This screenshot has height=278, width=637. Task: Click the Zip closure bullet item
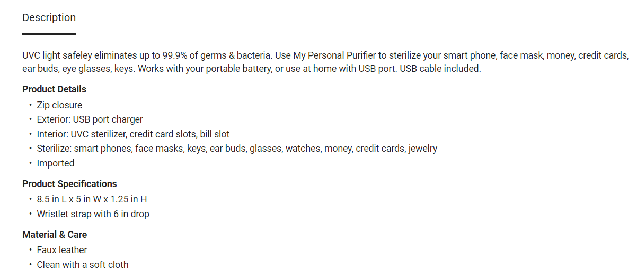coord(59,105)
